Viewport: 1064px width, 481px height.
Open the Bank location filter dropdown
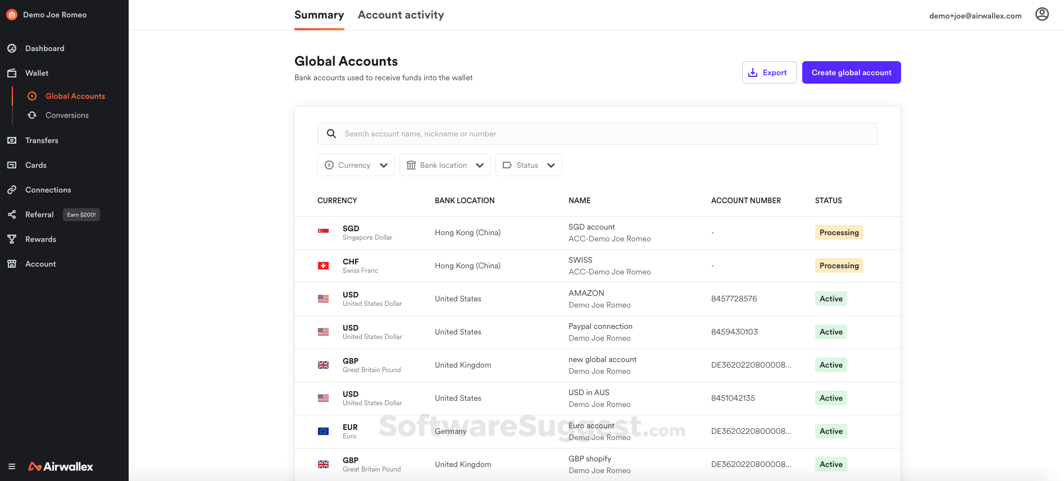tap(444, 165)
